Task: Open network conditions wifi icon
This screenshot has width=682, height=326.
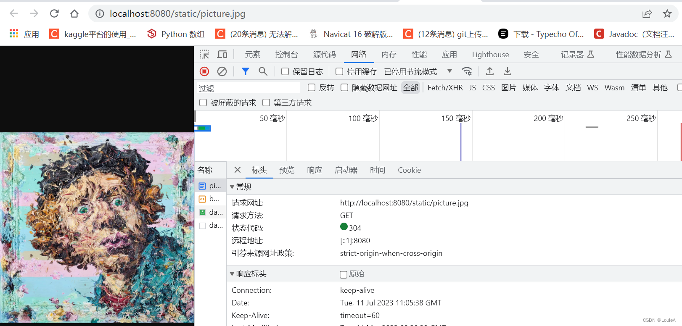Action: (467, 71)
